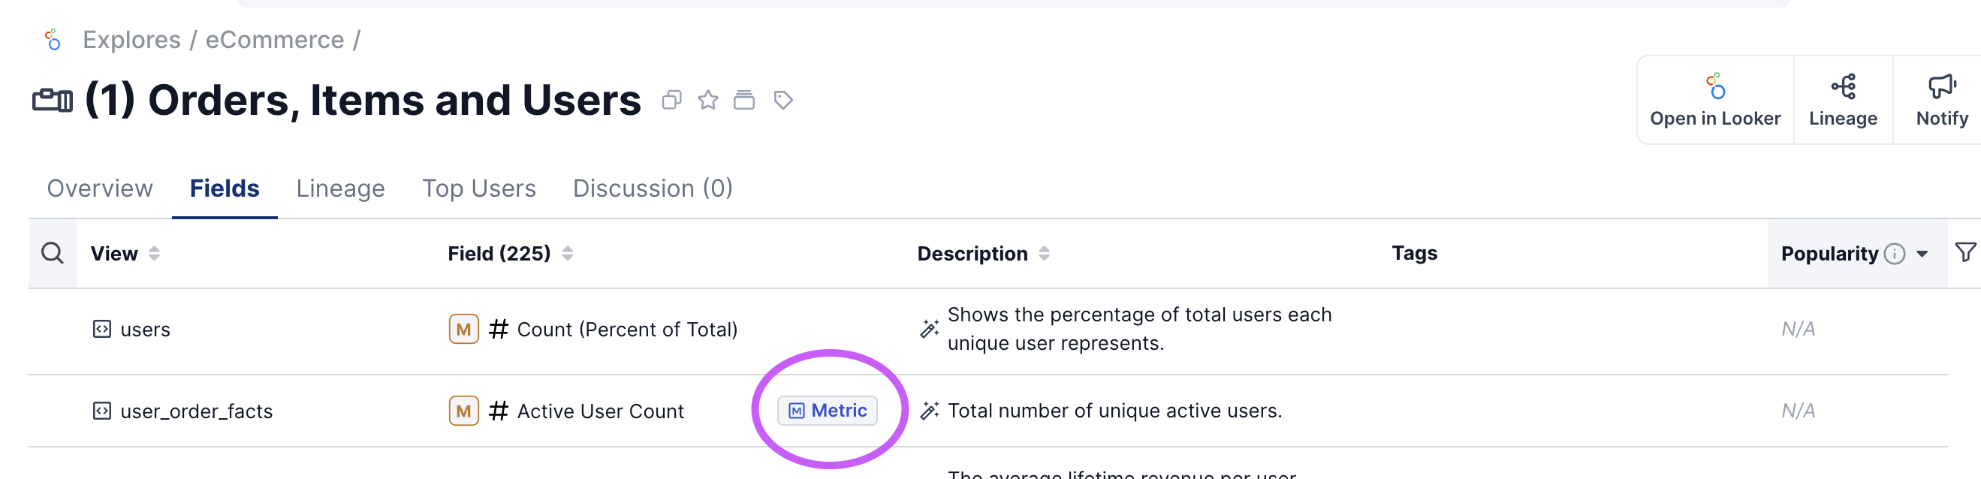
Task: Go to the eCommerce breadcrumb link
Action: 275,40
